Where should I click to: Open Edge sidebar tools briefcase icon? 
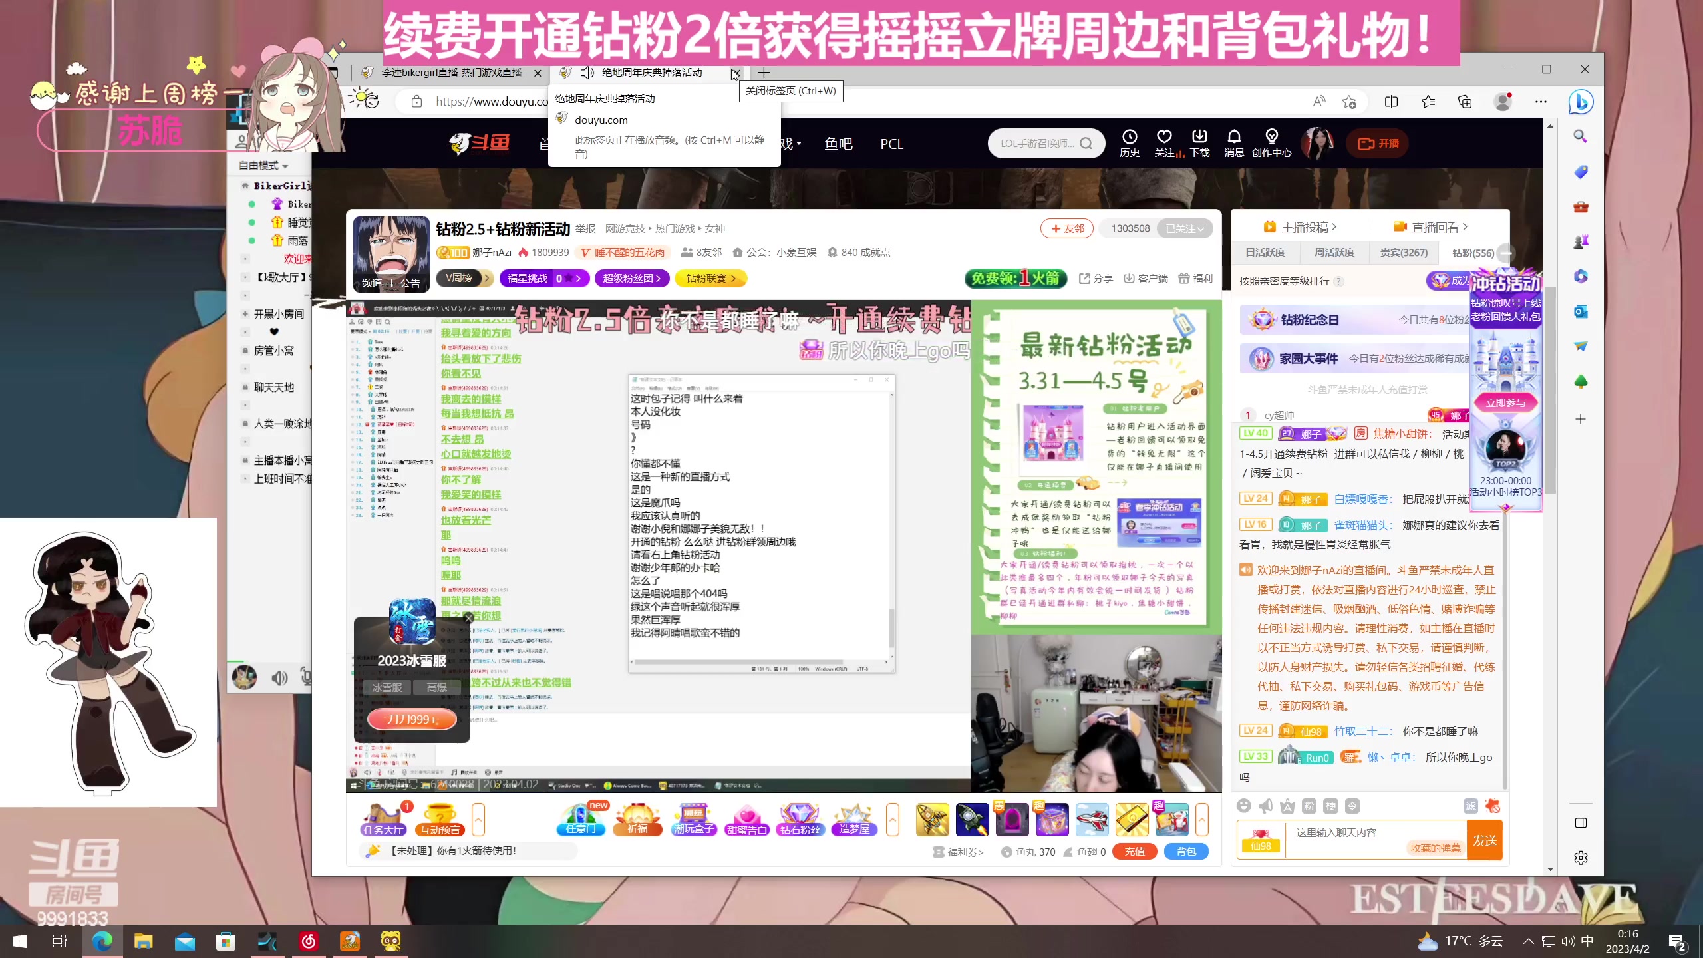tap(1581, 207)
